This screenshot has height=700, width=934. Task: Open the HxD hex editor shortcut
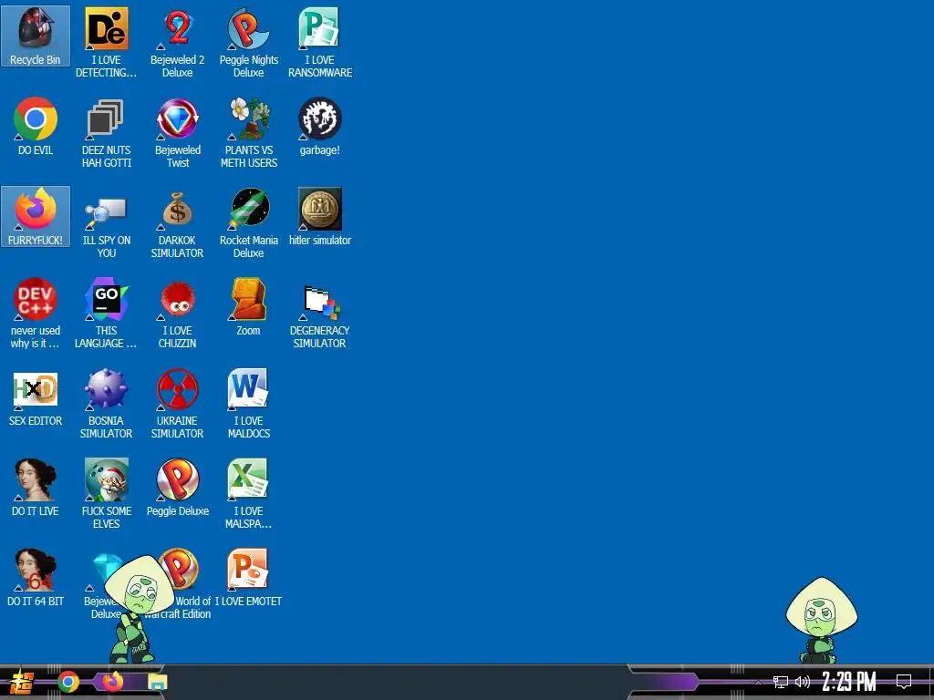point(36,397)
